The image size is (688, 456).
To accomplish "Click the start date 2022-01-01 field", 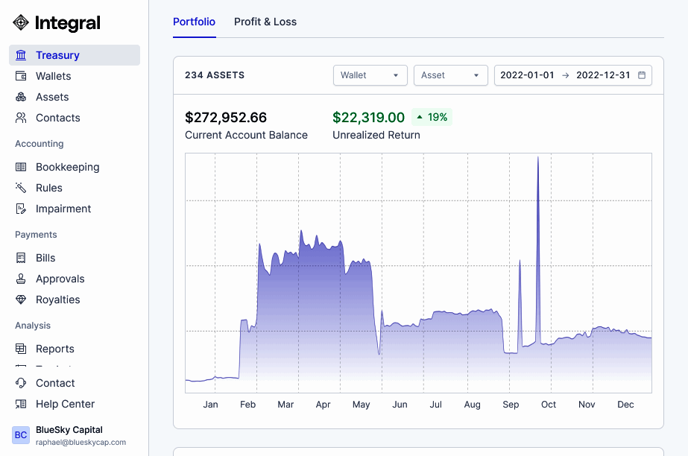I will (x=527, y=75).
